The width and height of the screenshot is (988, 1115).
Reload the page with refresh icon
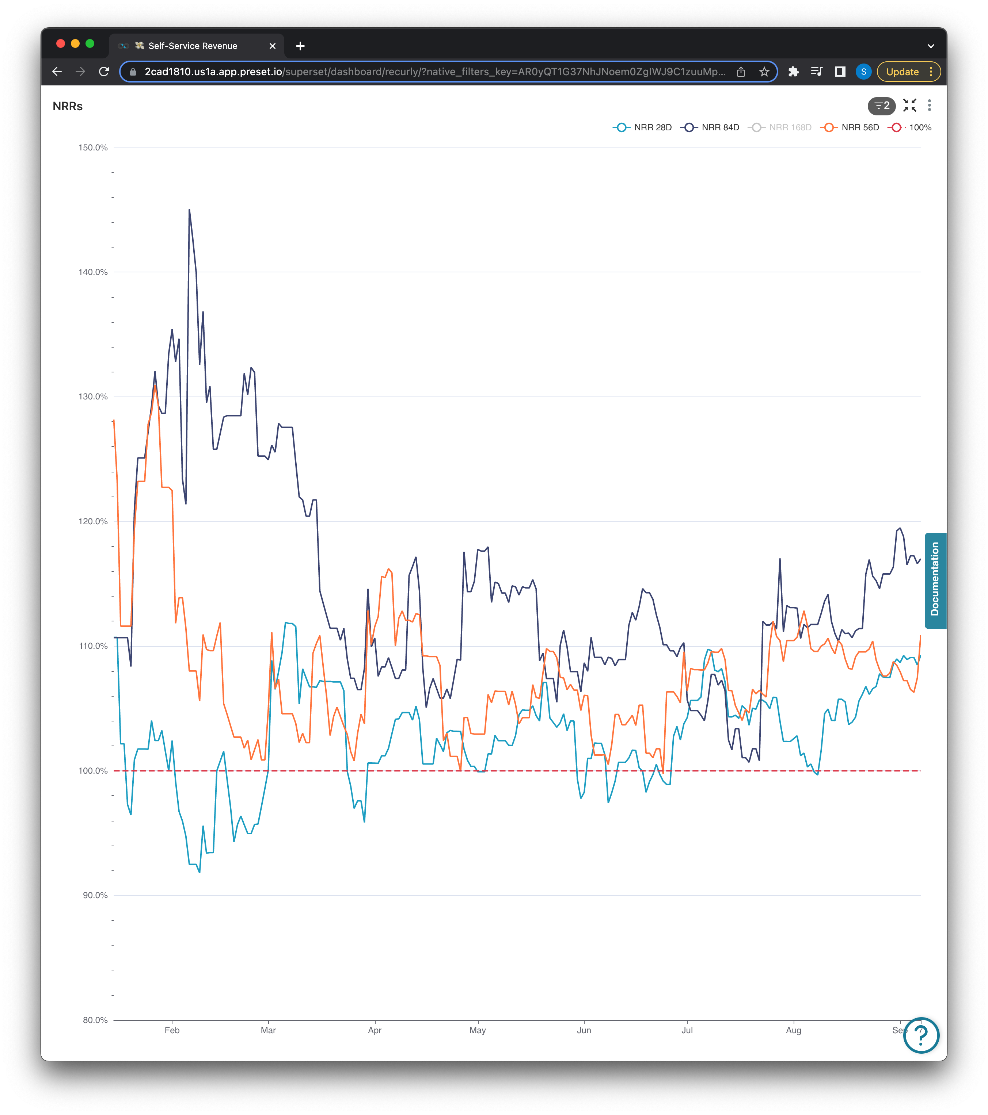point(104,72)
